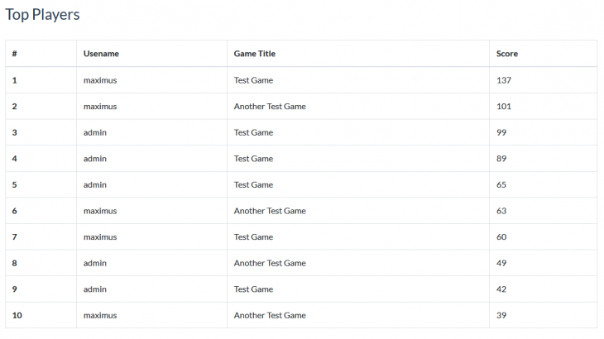Click Test Game in row 4
Screen dimensions: 604x339
tap(253, 159)
